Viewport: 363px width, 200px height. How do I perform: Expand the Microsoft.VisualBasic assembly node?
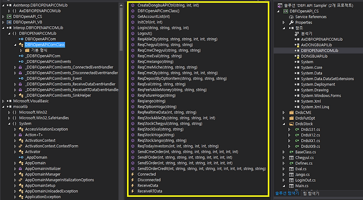(3, 101)
